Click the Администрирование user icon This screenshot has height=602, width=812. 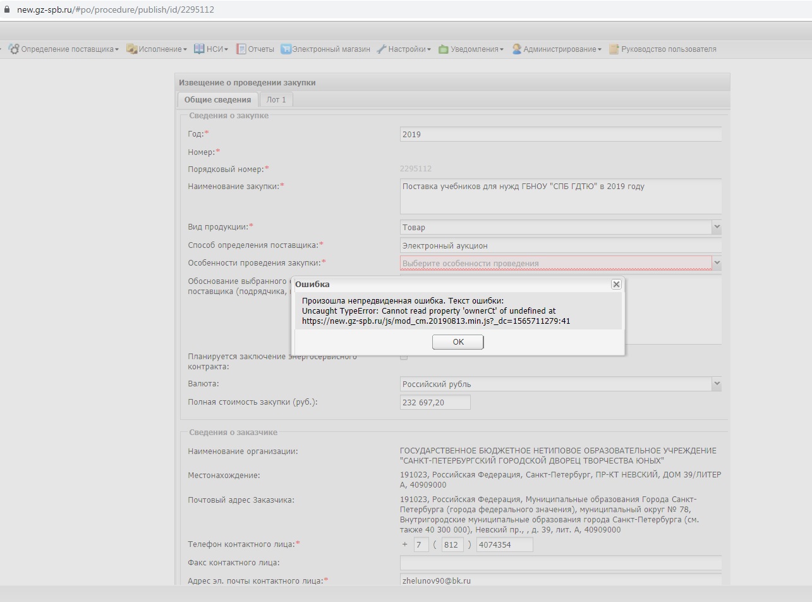pos(517,49)
